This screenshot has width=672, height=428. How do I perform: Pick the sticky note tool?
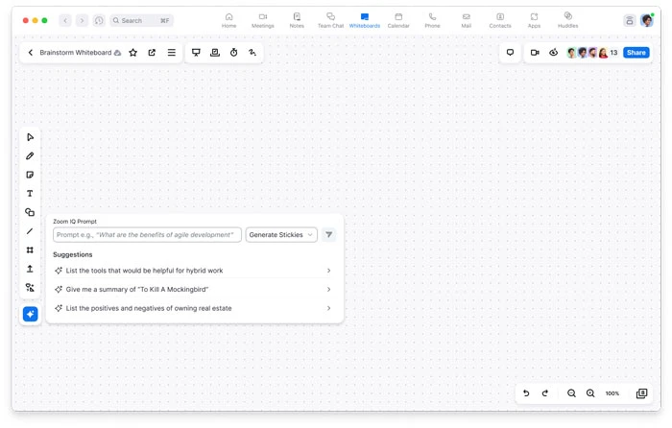[30, 175]
